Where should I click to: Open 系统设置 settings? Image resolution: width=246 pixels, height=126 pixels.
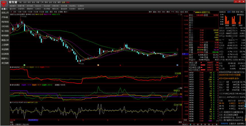(64, 6)
